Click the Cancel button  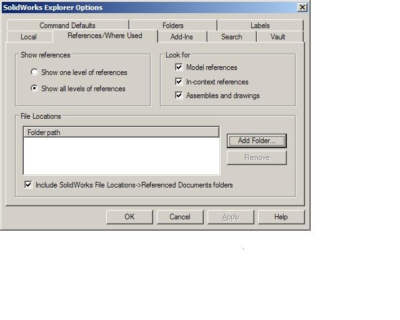[180, 217]
